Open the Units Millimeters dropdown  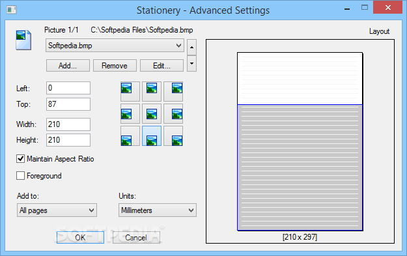[158, 210]
